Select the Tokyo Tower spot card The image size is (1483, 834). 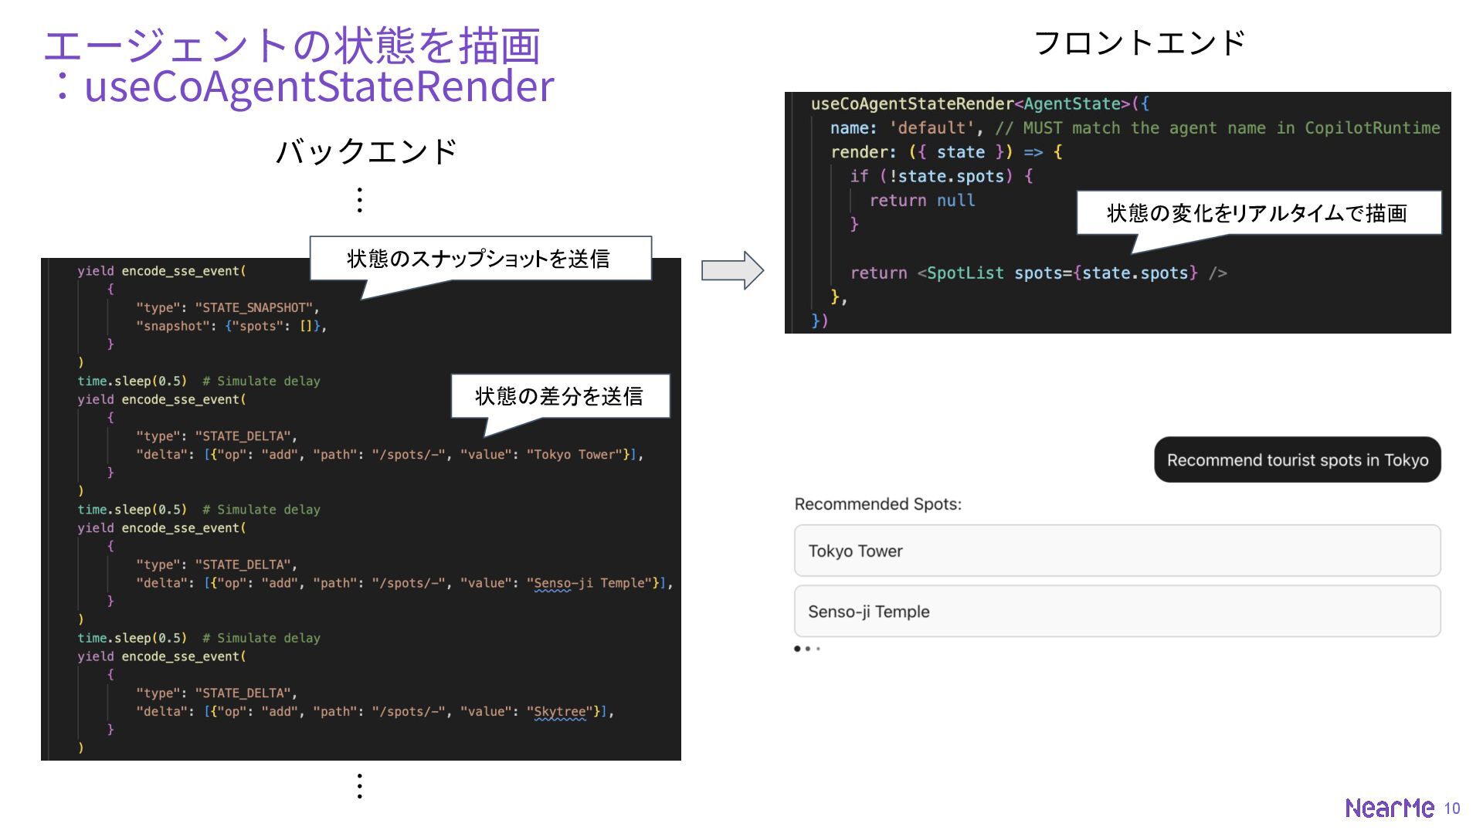1116,551
